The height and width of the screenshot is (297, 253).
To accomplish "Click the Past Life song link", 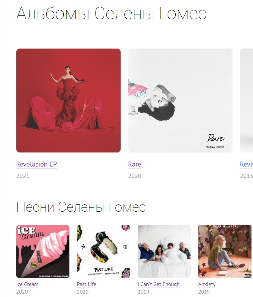I will coord(86,284).
